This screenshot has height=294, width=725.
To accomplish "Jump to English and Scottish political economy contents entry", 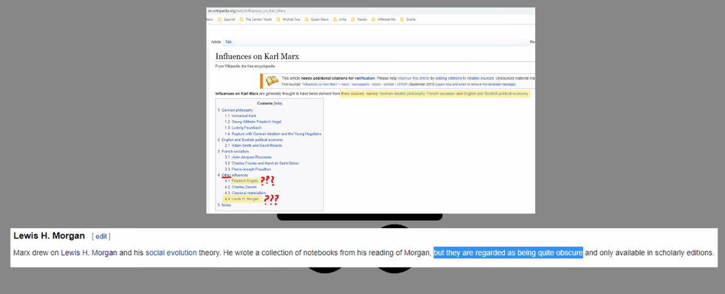I will pos(252,139).
